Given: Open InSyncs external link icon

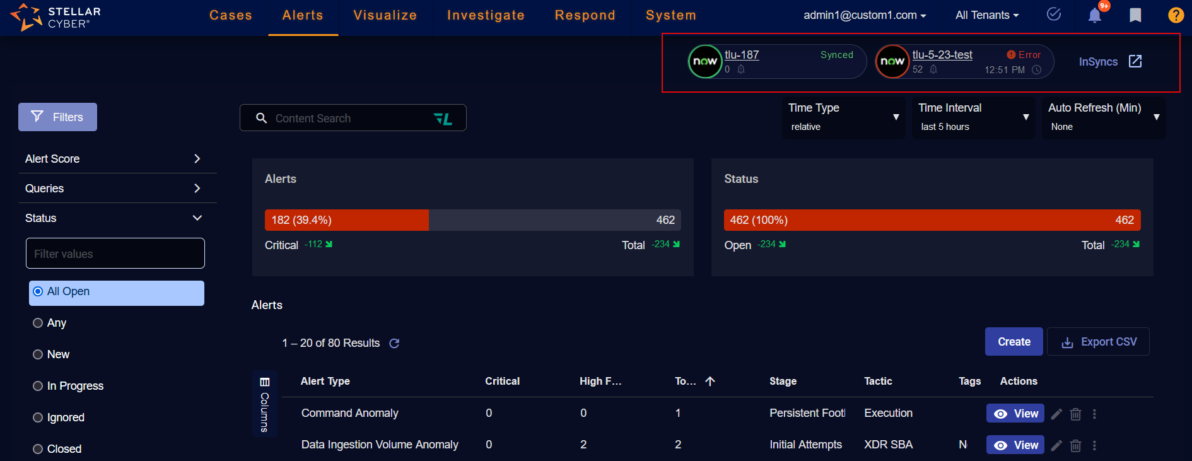Looking at the screenshot, I should (x=1135, y=61).
